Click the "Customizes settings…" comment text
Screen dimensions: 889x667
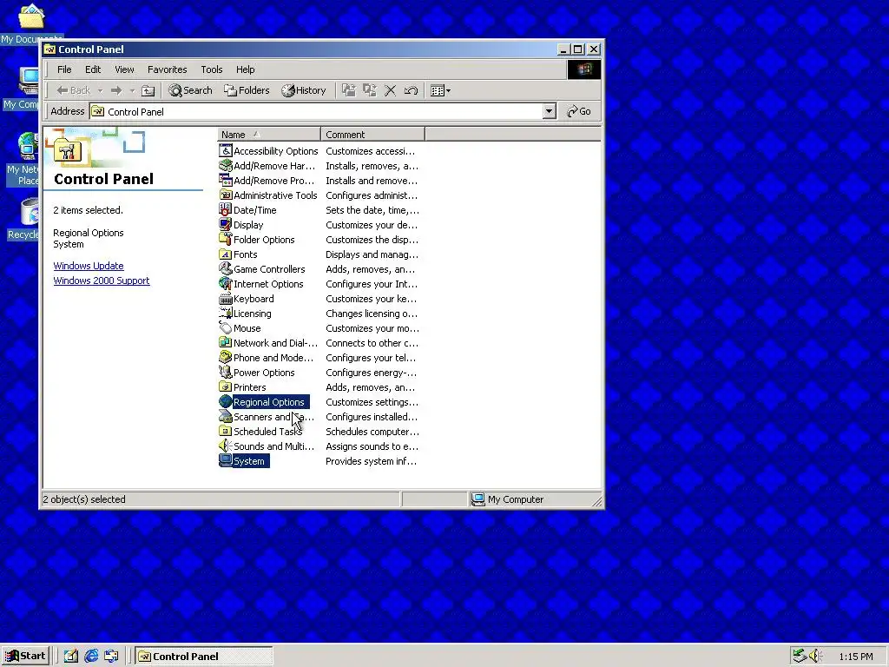coord(372,402)
